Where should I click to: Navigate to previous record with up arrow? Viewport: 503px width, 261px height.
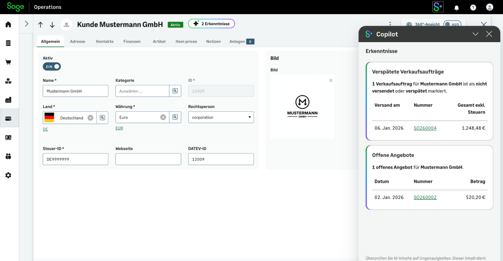pos(40,25)
